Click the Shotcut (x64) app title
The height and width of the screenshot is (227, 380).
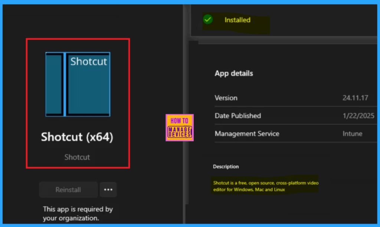77,137
